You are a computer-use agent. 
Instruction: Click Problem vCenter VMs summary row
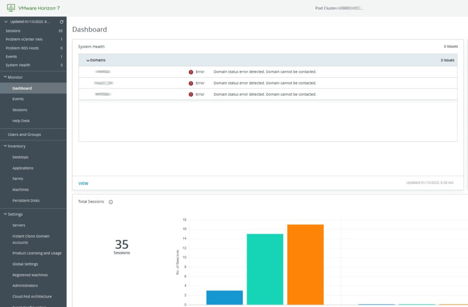33,39
